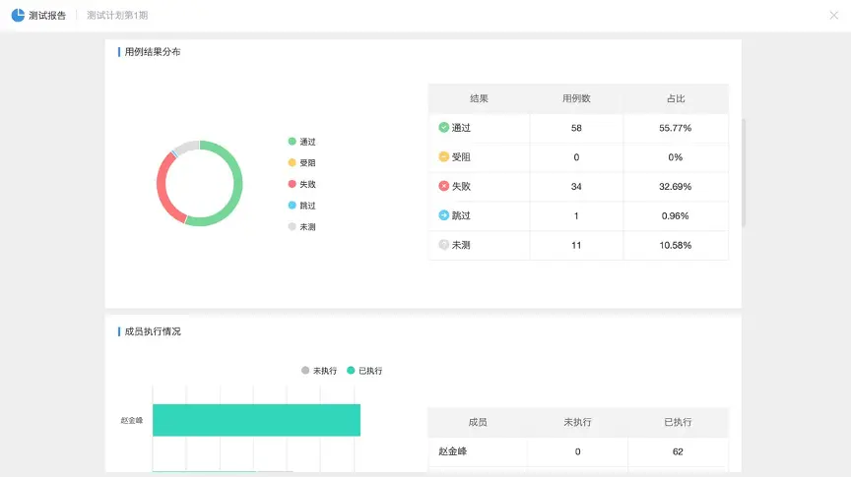Image resolution: width=851 pixels, height=477 pixels.
Task: Click the blue 跳过 status icon in table
Action: (x=443, y=215)
